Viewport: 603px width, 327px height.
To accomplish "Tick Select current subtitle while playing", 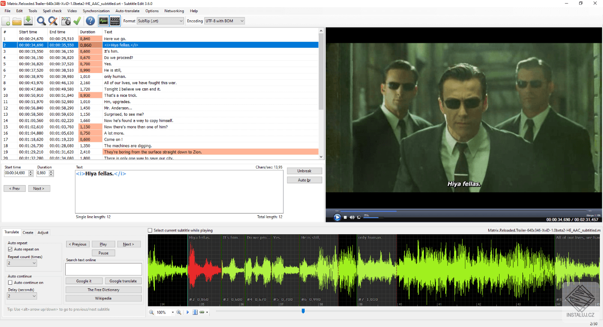I will [x=150, y=230].
